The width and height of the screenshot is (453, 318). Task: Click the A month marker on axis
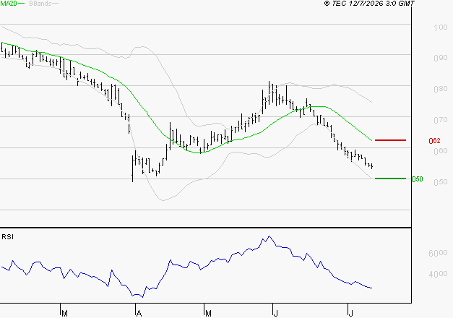(139, 314)
